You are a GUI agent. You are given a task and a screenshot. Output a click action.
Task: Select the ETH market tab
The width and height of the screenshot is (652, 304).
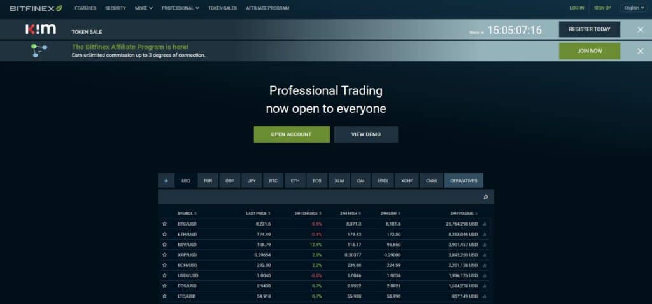pos(295,181)
